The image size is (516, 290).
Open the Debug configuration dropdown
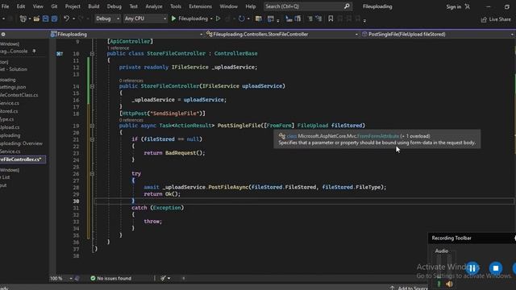coord(107,19)
